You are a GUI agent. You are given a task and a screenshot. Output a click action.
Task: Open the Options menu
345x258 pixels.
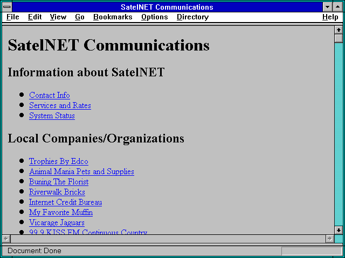[x=155, y=17]
